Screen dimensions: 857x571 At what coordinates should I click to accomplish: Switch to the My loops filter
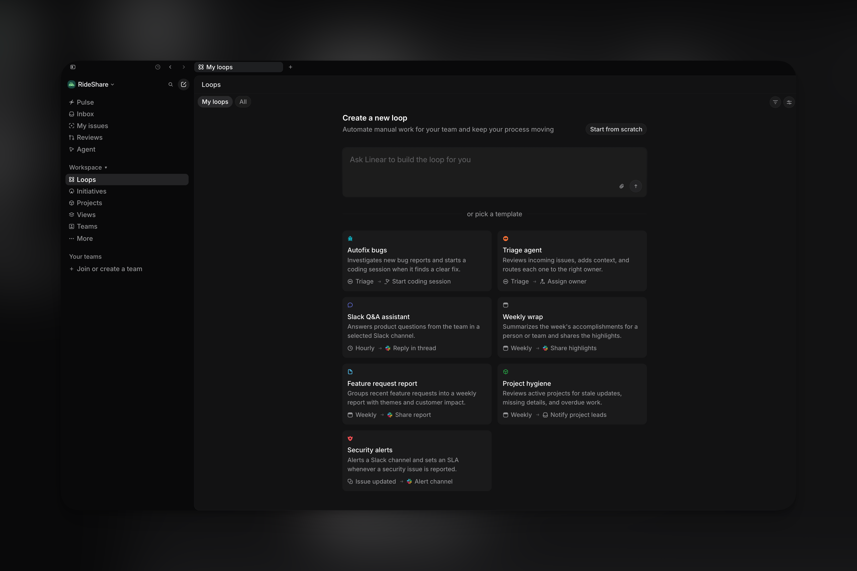point(215,102)
